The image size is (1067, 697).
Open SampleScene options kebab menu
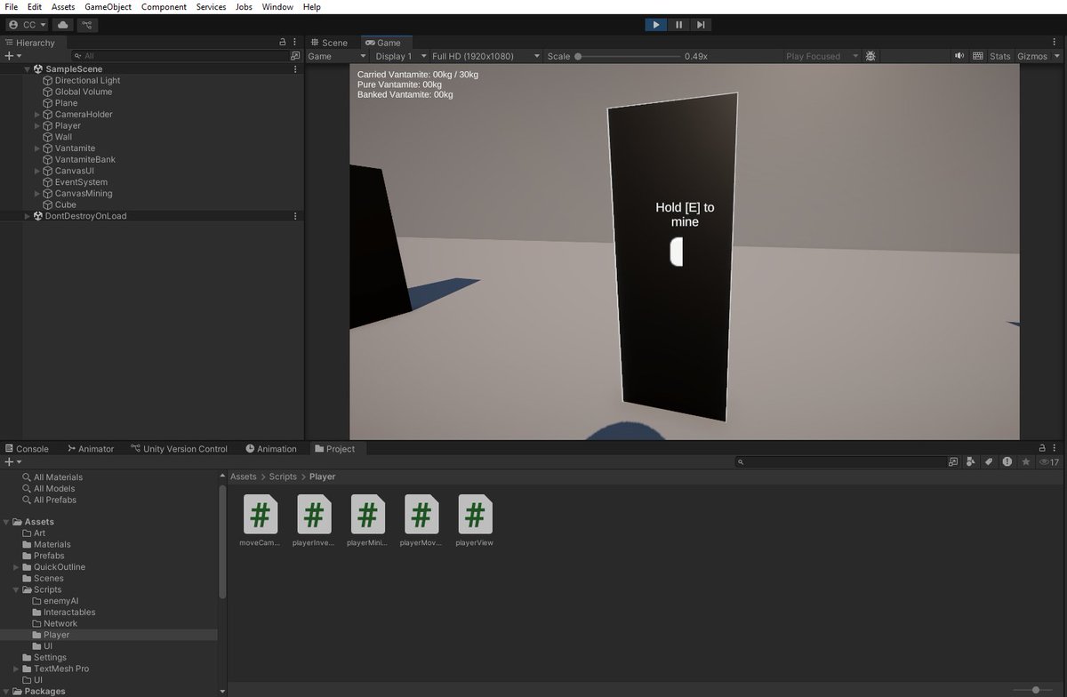(295, 68)
